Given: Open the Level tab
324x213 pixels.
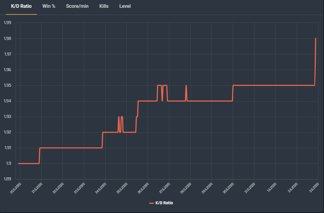Looking at the screenshot, I should 125,6.
